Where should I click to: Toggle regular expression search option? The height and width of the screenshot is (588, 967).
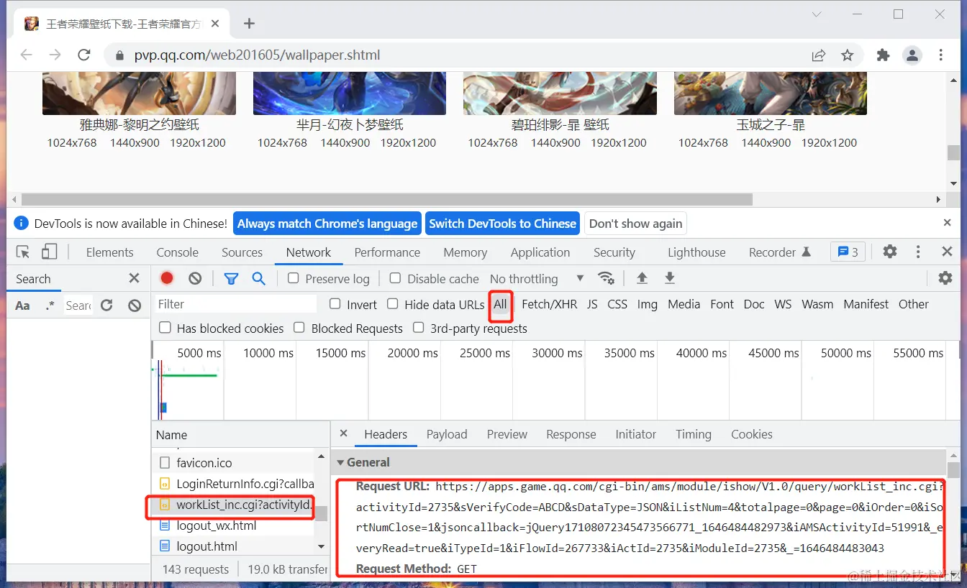pos(50,306)
